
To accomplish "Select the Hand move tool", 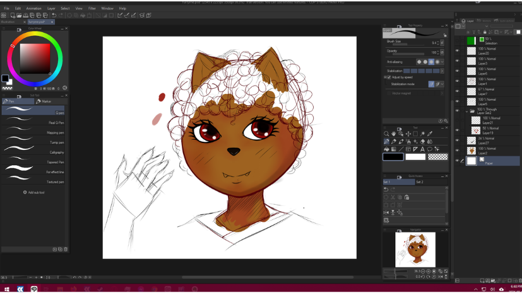I will pos(394,134).
